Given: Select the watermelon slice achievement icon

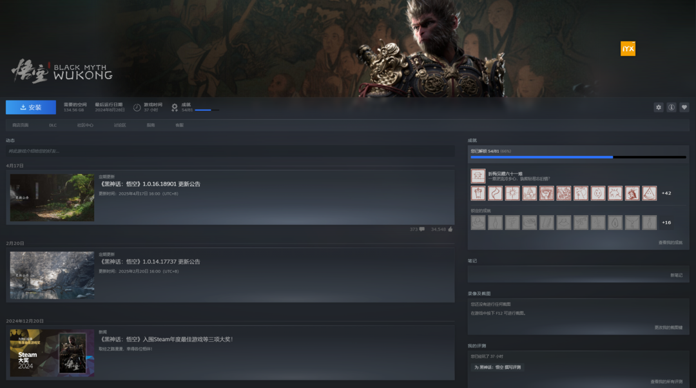Looking at the screenshot, I should pos(650,193).
